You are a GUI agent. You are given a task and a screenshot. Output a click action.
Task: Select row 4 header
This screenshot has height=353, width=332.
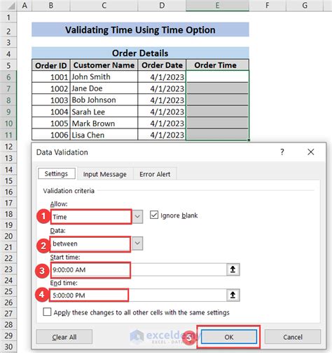tap(8, 54)
